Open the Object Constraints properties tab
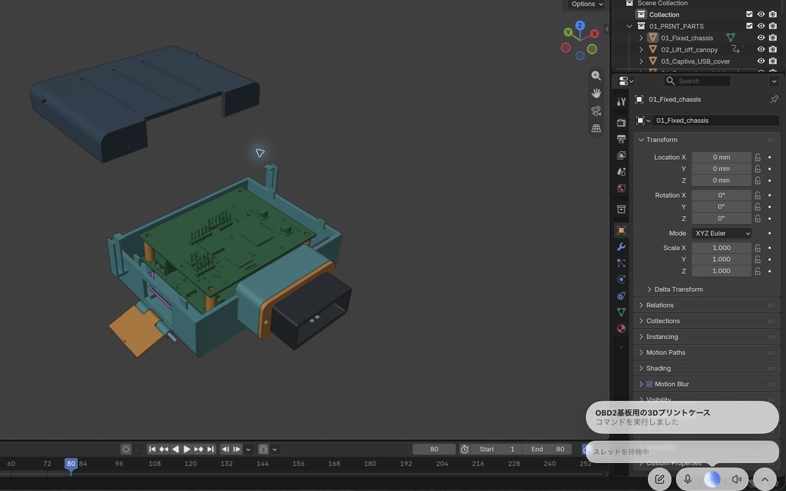 [x=622, y=296]
